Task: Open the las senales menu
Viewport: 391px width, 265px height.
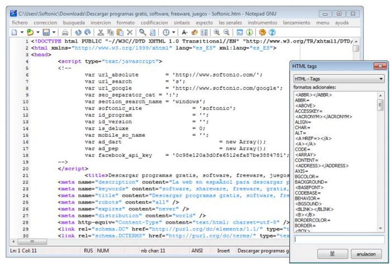Action: 230,23
